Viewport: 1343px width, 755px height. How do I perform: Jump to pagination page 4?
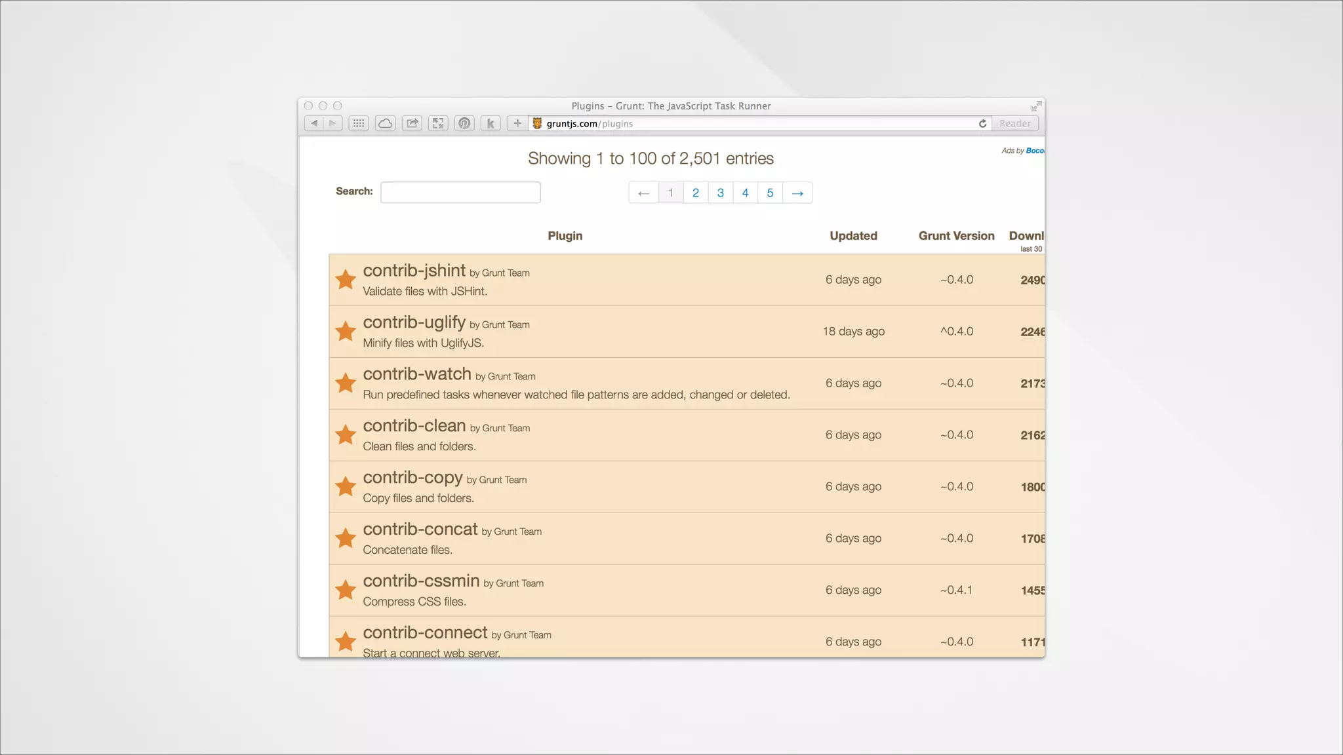click(x=746, y=193)
